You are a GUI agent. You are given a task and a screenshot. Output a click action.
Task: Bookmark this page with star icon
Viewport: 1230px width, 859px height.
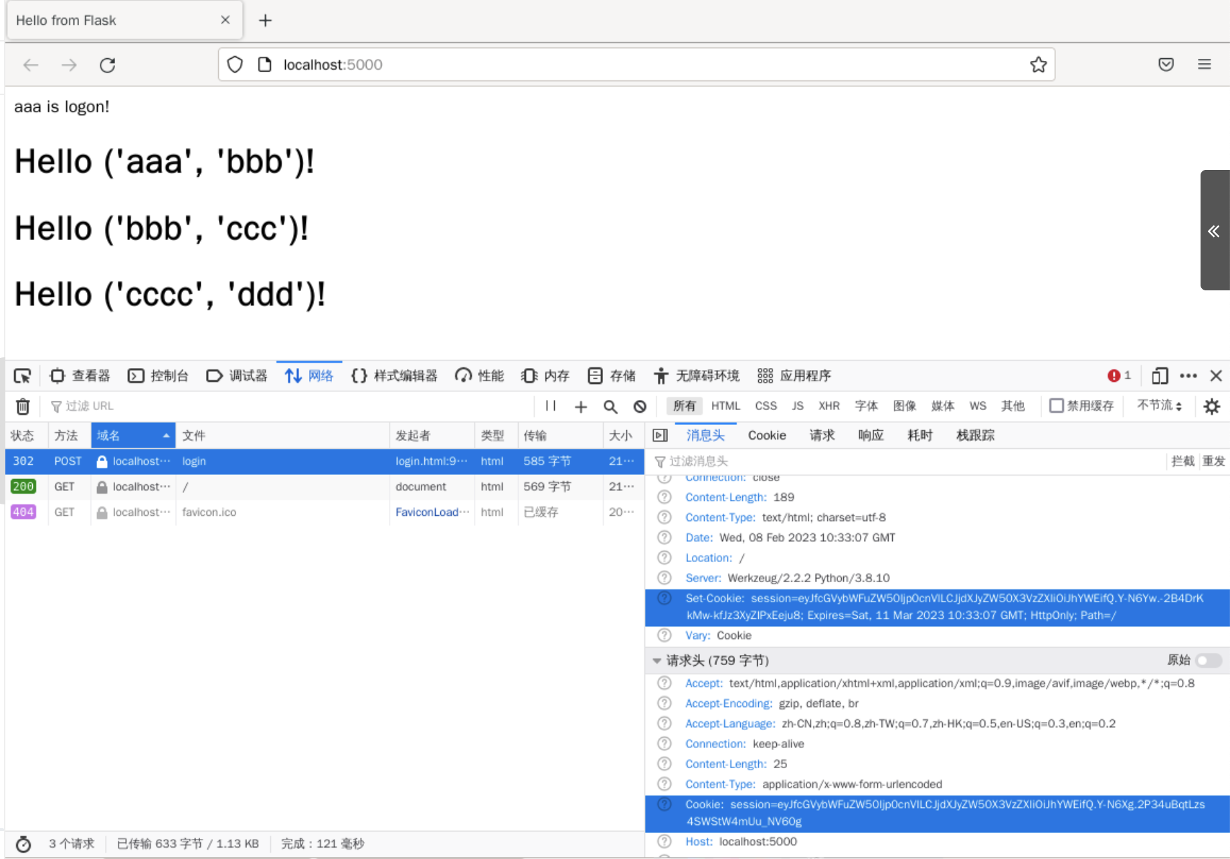[x=1038, y=65]
